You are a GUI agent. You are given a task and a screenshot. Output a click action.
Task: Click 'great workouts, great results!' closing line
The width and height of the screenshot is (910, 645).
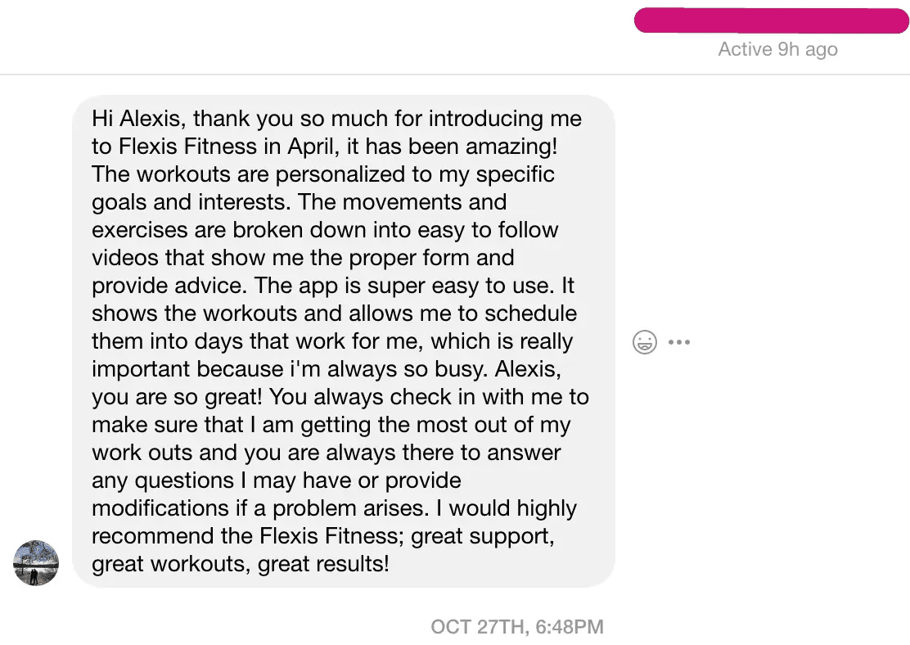[x=241, y=564]
